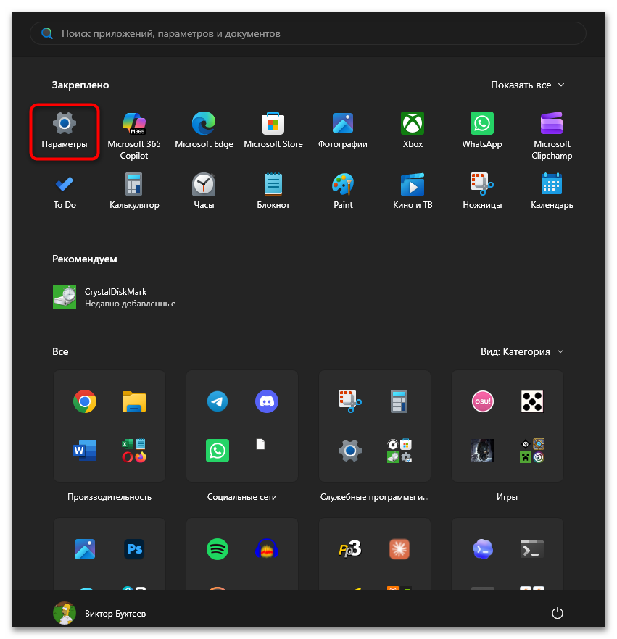Open Microsoft Edge browser
The width and height of the screenshot is (617, 639).
[x=204, y=130]
